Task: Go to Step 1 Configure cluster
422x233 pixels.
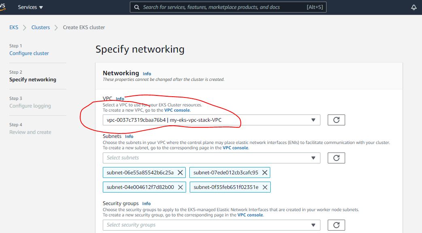Action: [29, 53]
